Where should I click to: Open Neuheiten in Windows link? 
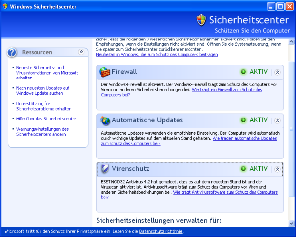[x=157, y=55]
